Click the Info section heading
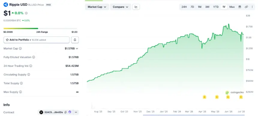This screenshot has width=258, height=116. click(7, 105)
